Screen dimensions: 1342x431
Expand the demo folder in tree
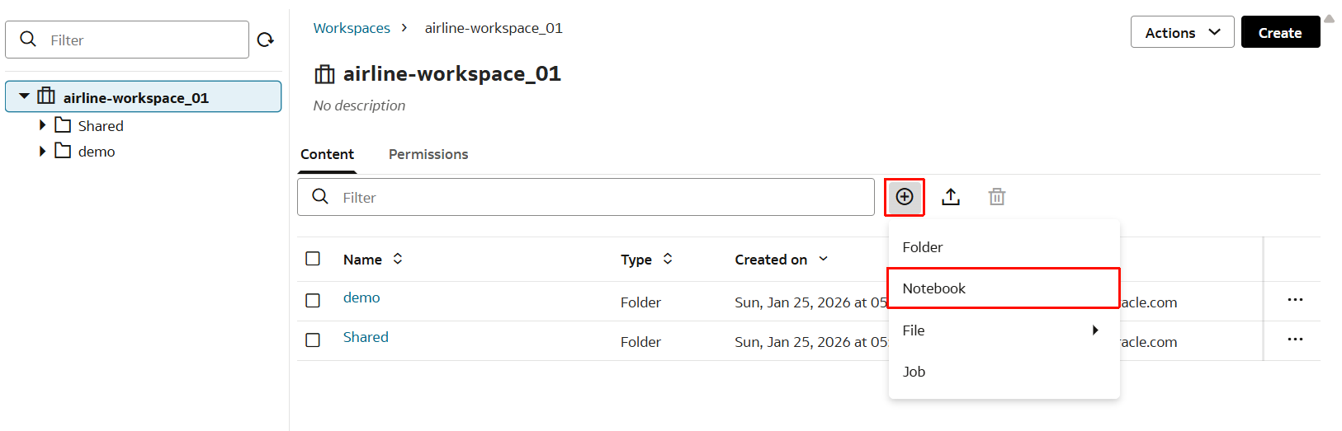coord(43,152)
